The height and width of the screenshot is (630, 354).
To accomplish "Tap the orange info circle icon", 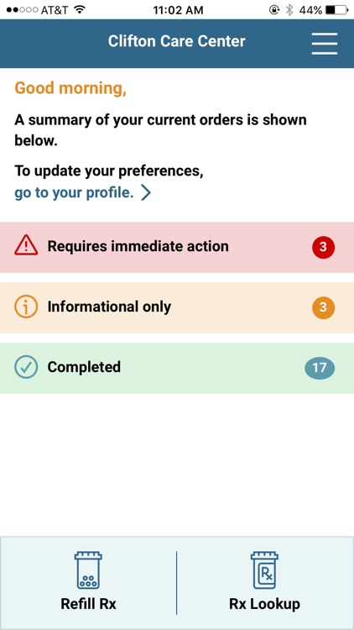I will (26, 307).
